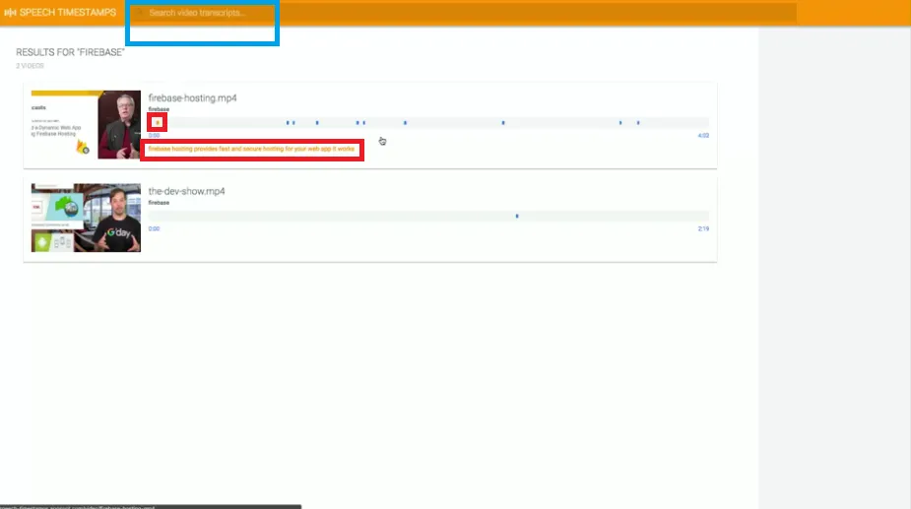Click the magnifier icon in search bar
This screenshot has width=911, height=509.
click(140, 13)
